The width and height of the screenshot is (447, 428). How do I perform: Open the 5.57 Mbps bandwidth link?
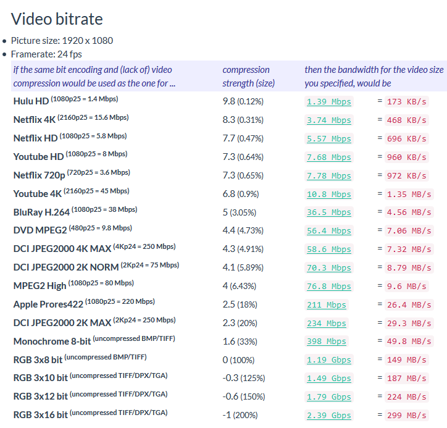pyautogui.click(x=328, y=139)
